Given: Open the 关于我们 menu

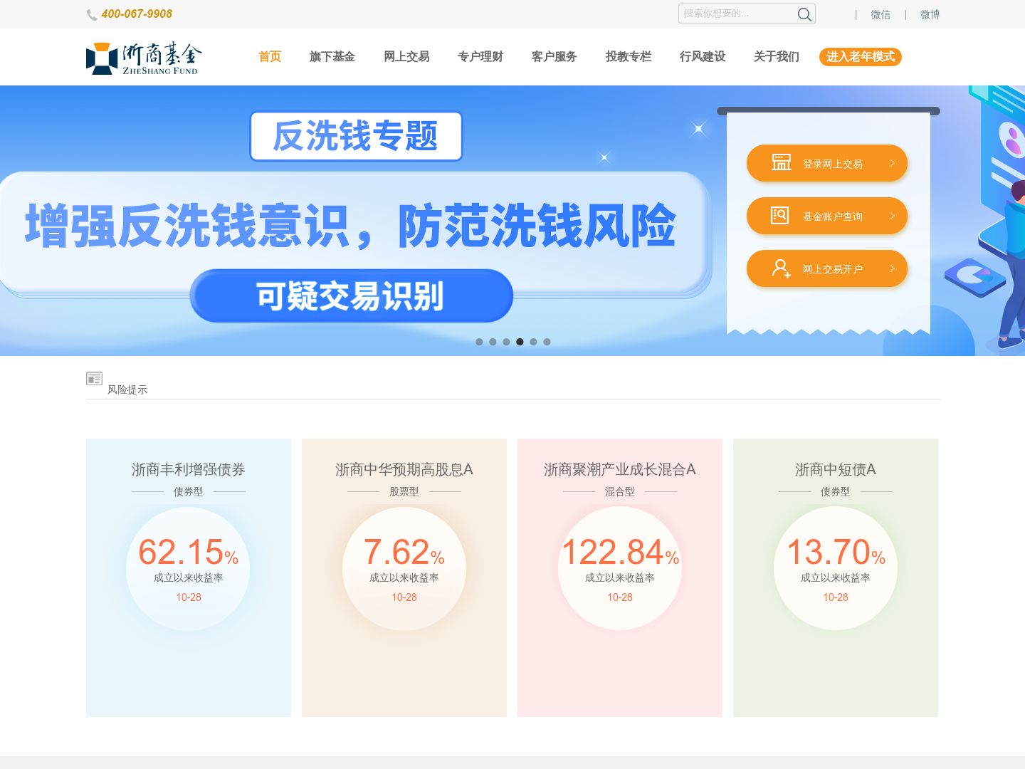Looking at the screenshot, I should [777, 57].
